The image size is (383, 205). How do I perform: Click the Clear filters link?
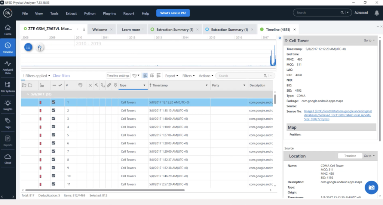point(61,76)
